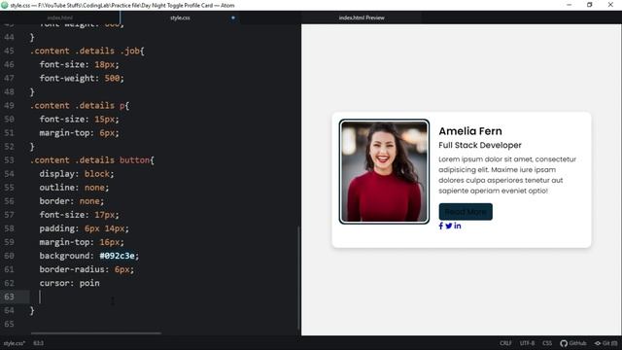622x350 pixels.
Task: Open the Git panel from status bar
Action: pyautogui.click(x=605, y=343)
